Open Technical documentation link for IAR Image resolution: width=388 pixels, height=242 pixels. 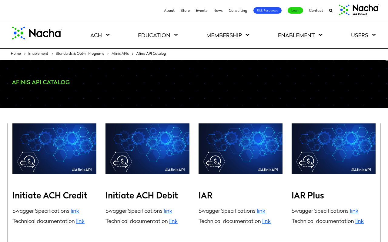click(266, 221)
